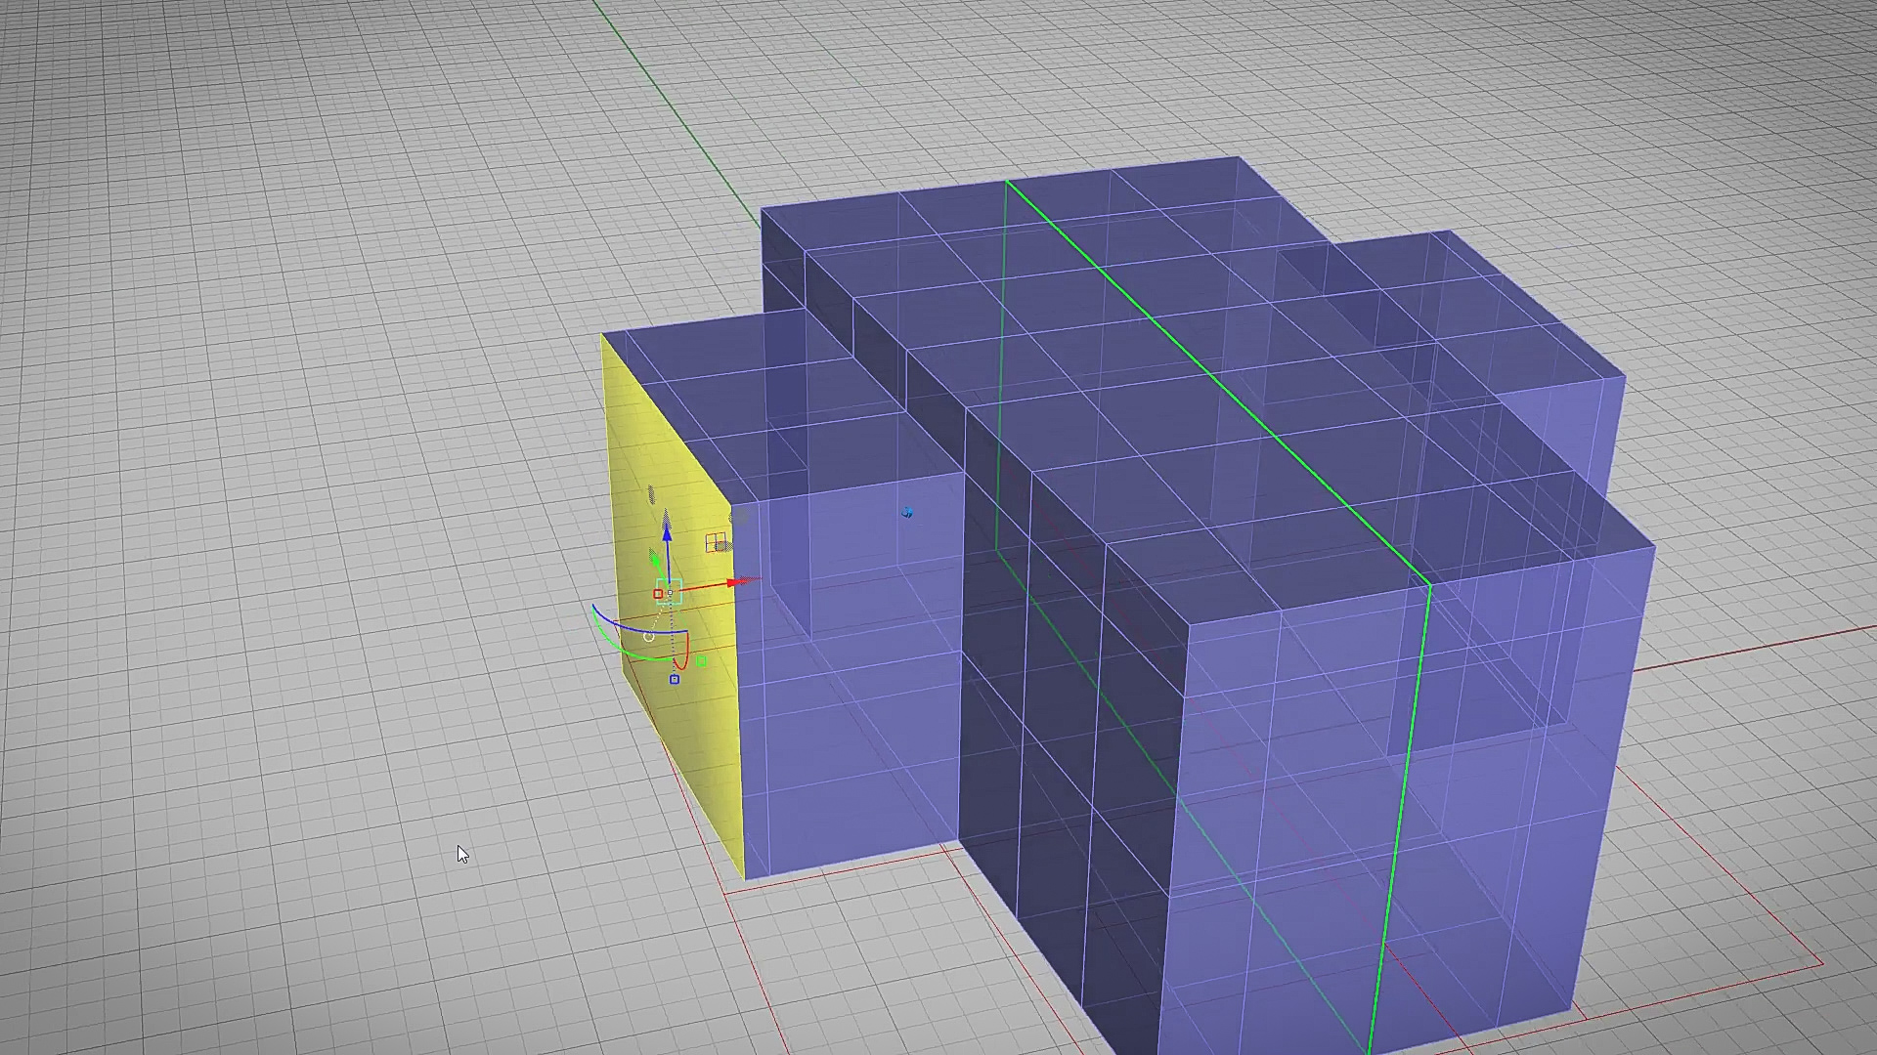Click the red scale handle square
1877x1055 pixels.
(658, 594)
